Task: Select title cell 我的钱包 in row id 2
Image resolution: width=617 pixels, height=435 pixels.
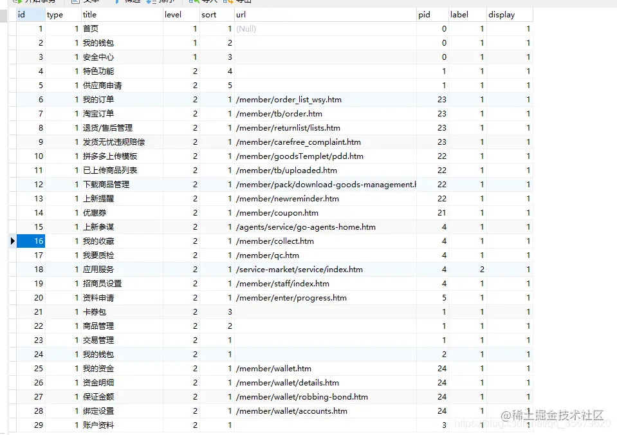Action: [x=122, y=43]
